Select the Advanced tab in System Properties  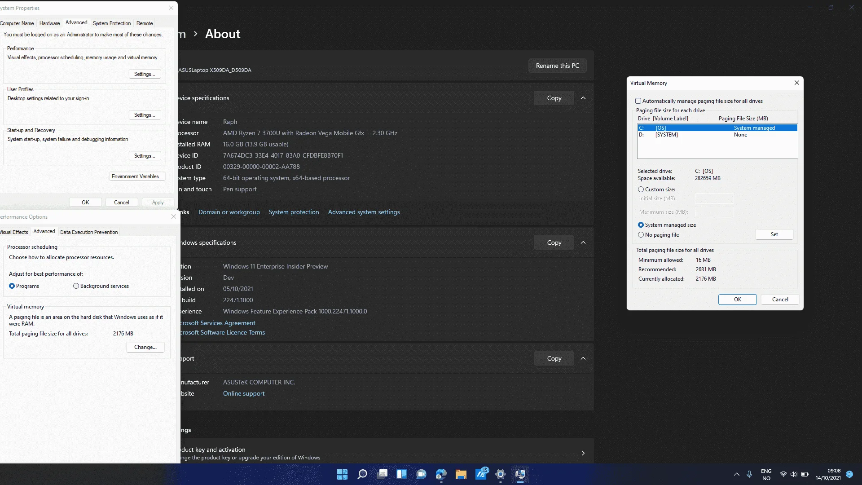tap(76, 22)
